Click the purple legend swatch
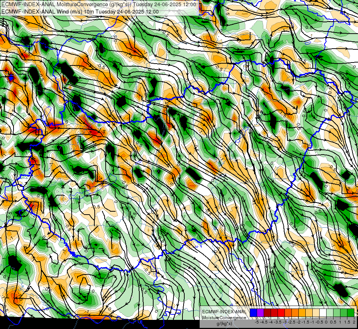 (260, 313)
